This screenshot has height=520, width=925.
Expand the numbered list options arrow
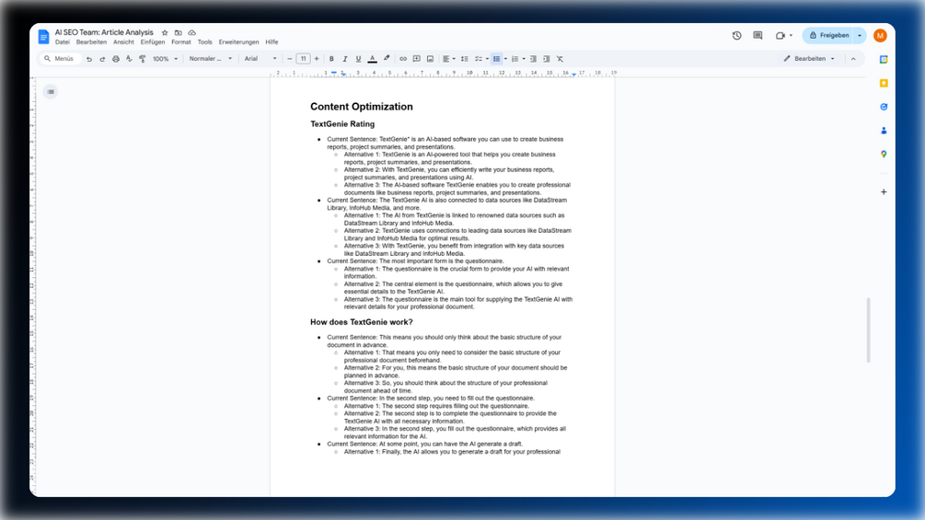pos(524,59)
